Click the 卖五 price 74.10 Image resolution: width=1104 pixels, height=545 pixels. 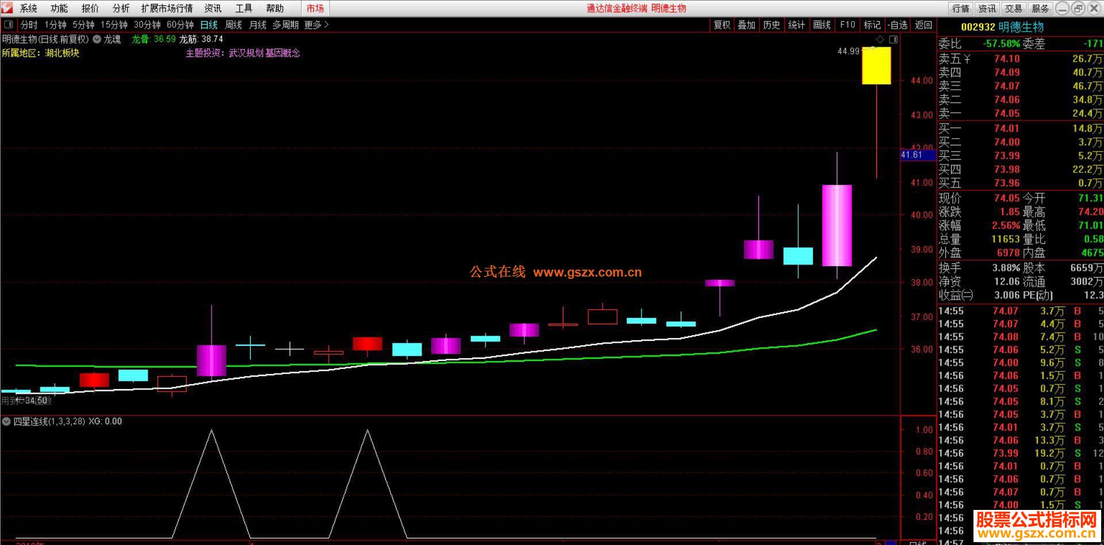point(1006,59)
